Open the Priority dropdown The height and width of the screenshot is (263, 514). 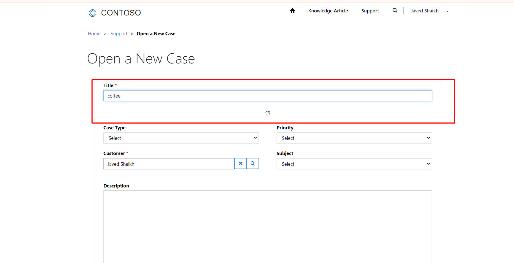pos(354,138)
